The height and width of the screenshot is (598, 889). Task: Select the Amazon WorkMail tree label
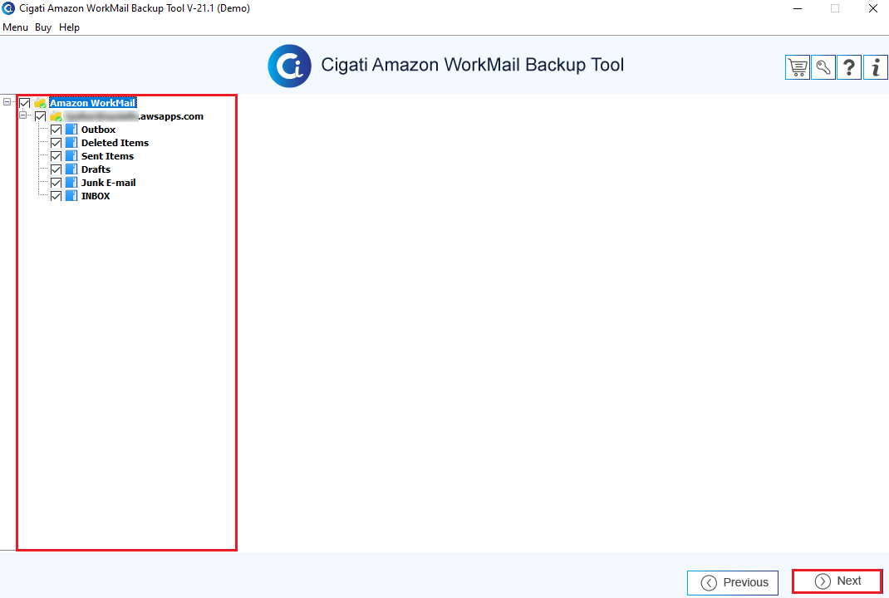pyautogui.click(x=93, y=103)
